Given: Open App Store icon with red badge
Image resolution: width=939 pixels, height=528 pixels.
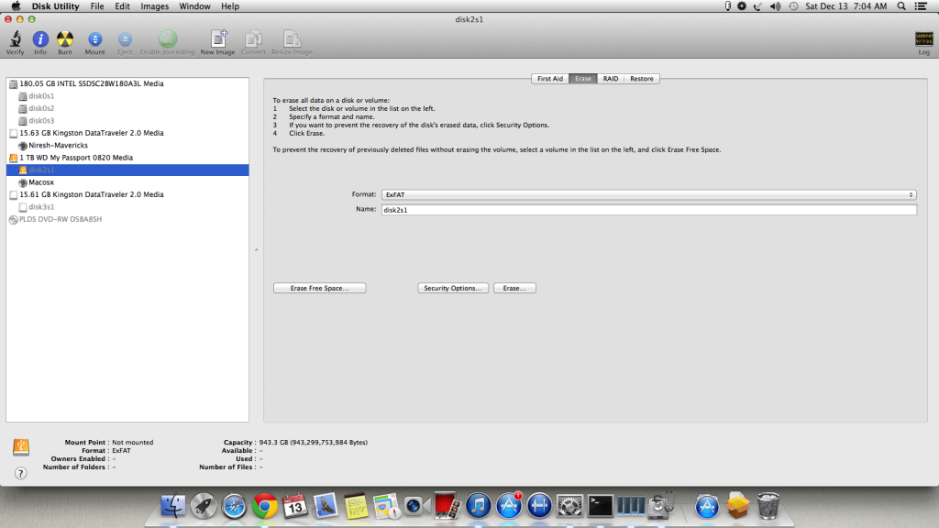Looking at the screenshot, I should pyautogui.click(x=508, y=506).
